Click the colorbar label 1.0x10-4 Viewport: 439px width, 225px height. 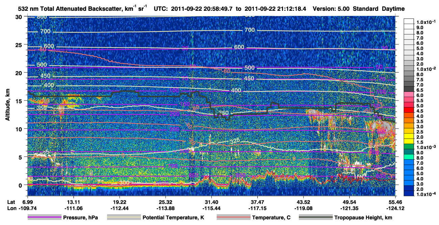click(x=427, y=194)
